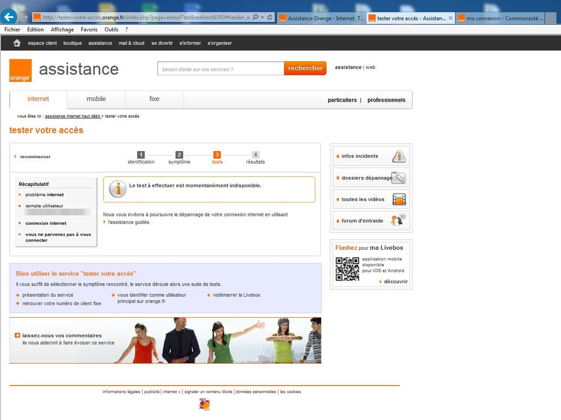The height and width of the screenshot is (420, 561).
Task: Choose particuliers customer type
Action: point(342,100)
